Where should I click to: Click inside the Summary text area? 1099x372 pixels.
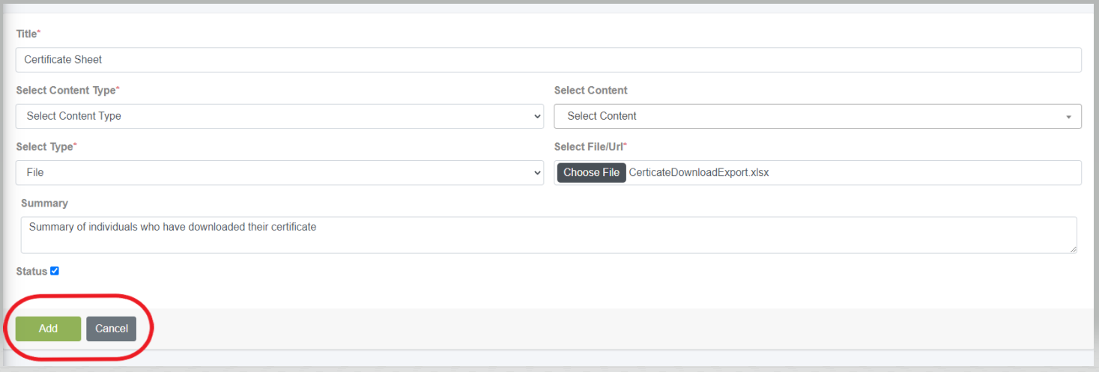(x=548, y=235)
